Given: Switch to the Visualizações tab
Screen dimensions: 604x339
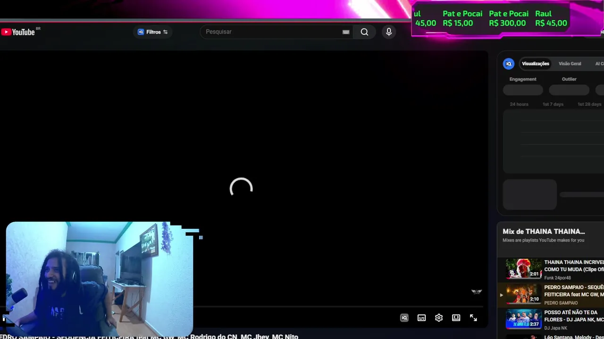Looking at the screenshot, I should (x=536, y=64).
